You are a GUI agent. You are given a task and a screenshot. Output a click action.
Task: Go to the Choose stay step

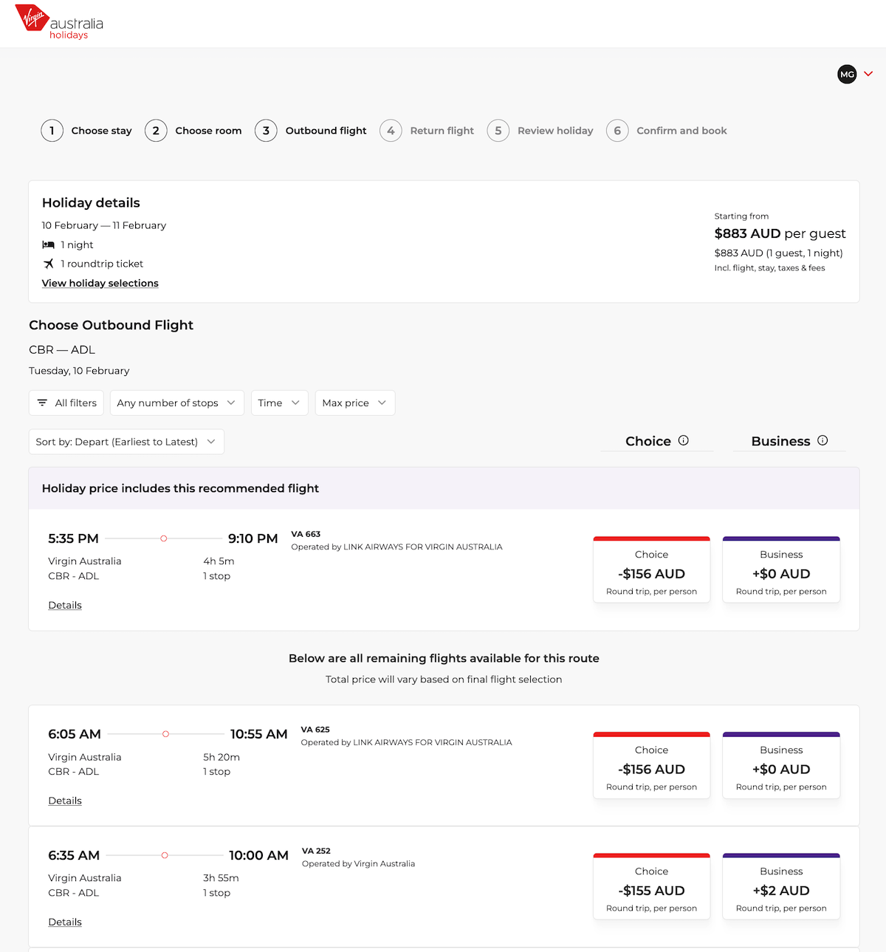pyautogui.click(x=101, y=130)
